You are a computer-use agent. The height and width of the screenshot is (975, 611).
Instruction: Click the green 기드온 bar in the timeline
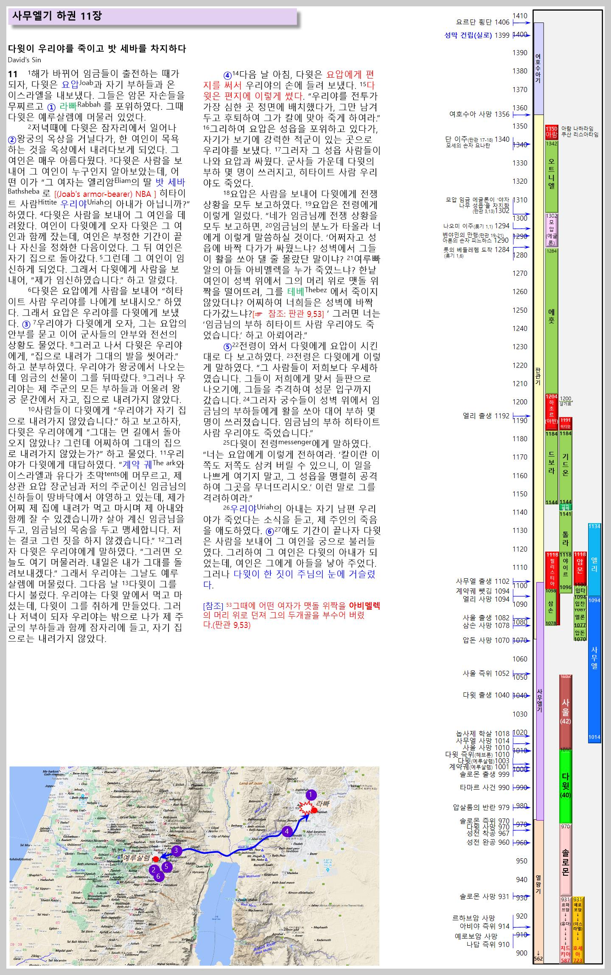(566, 468)
